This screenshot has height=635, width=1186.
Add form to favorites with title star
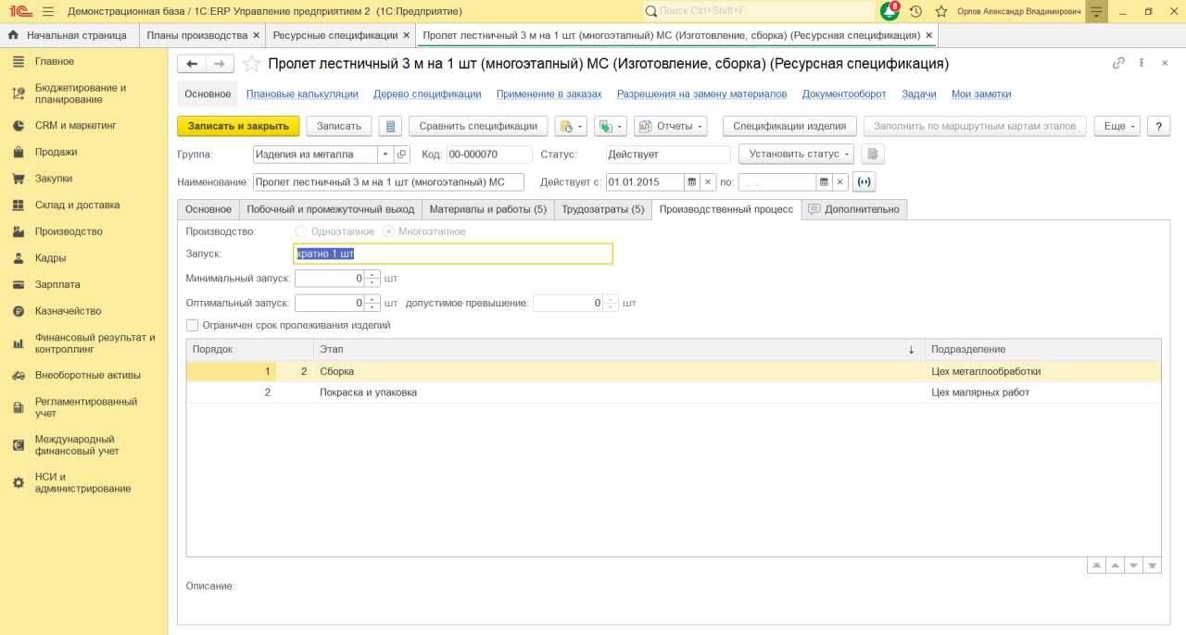[250, 64]
